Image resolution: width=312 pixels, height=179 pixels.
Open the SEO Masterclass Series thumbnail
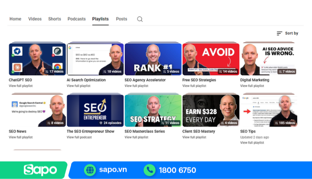click(x=153, y=111)
